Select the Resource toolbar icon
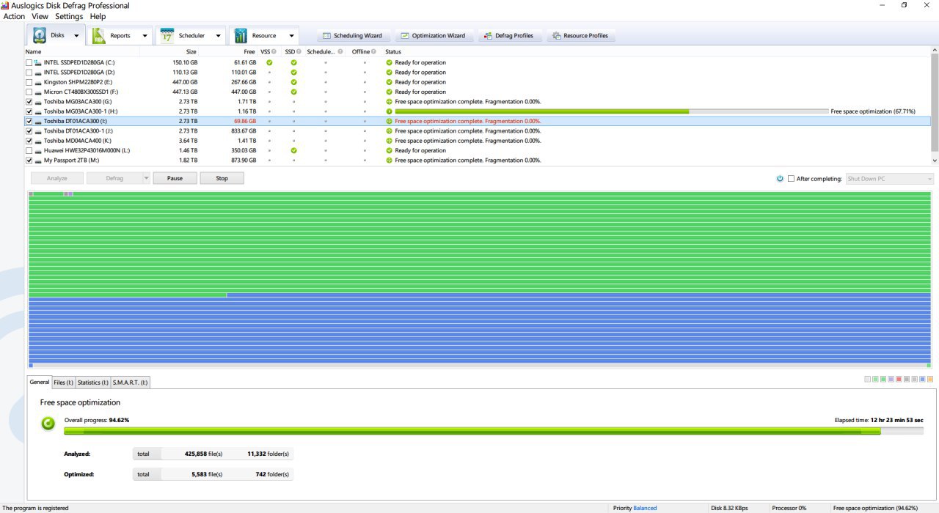 [241, 35]
